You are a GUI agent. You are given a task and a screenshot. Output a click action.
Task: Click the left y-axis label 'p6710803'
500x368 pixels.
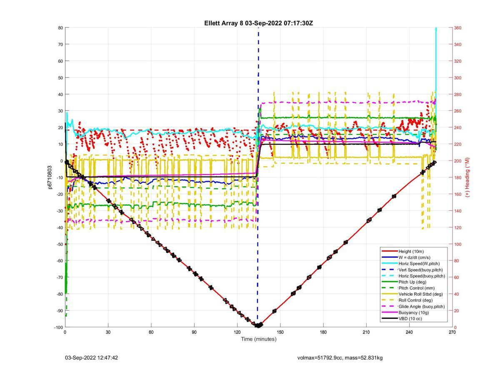(x=49, y=178)
